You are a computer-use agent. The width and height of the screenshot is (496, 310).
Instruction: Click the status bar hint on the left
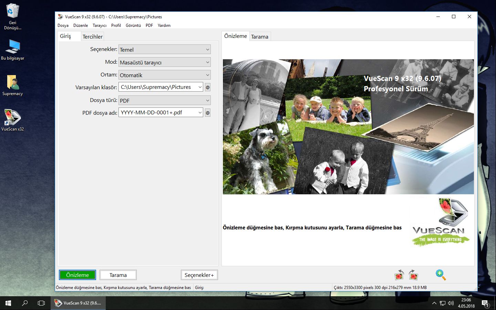[123, 288]
